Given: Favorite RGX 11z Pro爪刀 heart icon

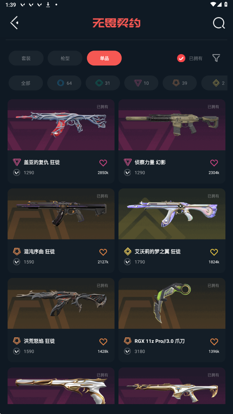Looking at the screenshot, I should [x=214, y=342].
